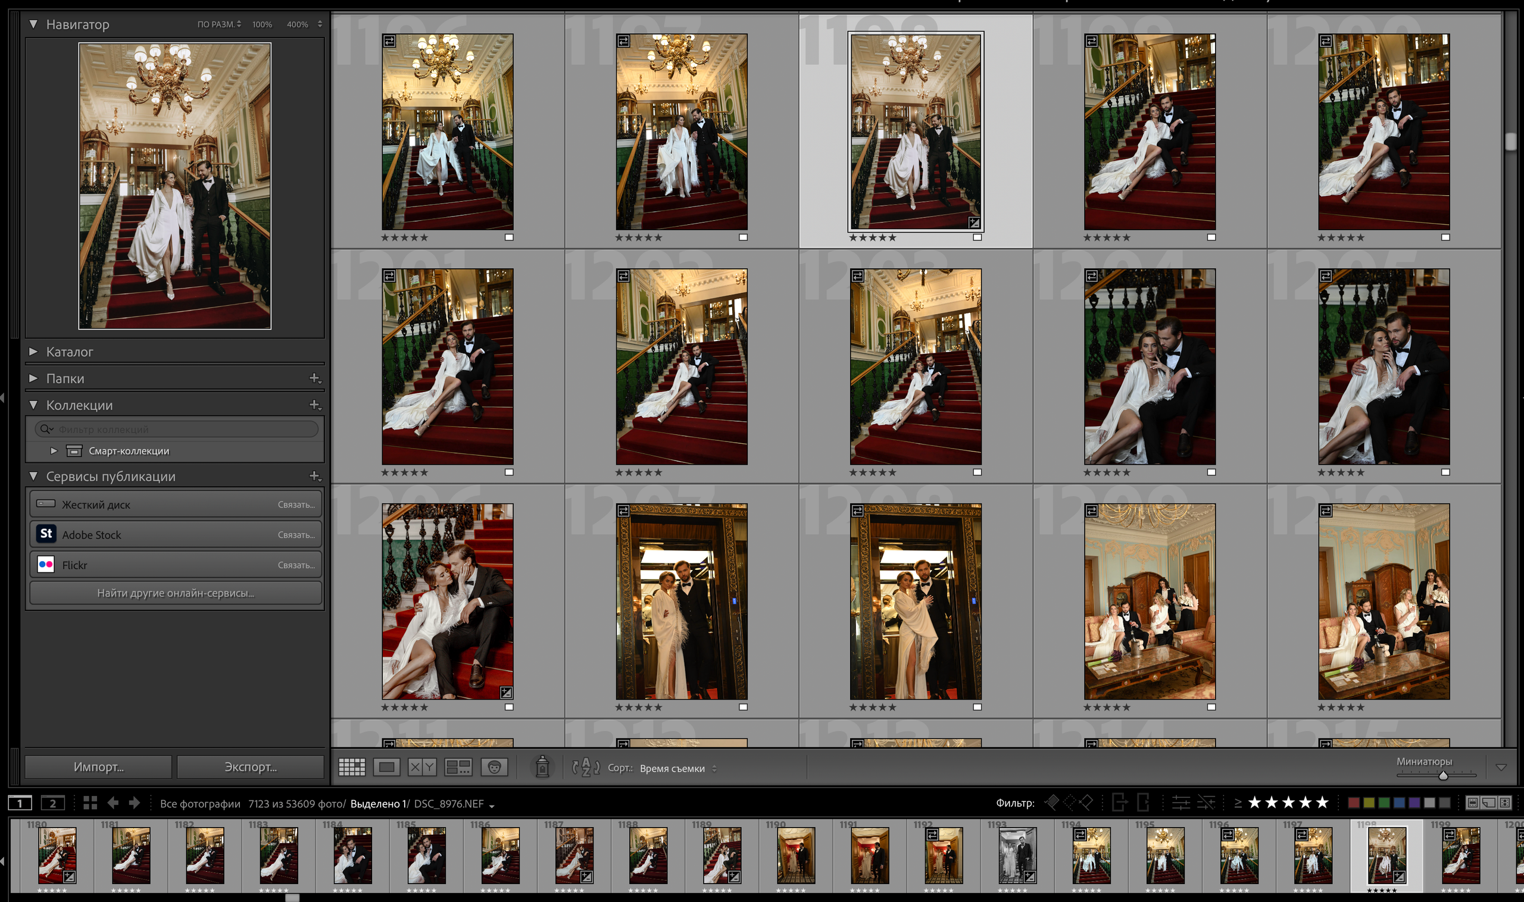
Task: Go forward with the right arrow in filmstrip bar
Action: click(135, 803)
